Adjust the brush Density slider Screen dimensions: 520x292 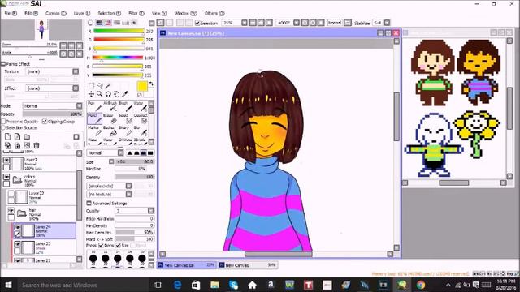tap(134, 177)
